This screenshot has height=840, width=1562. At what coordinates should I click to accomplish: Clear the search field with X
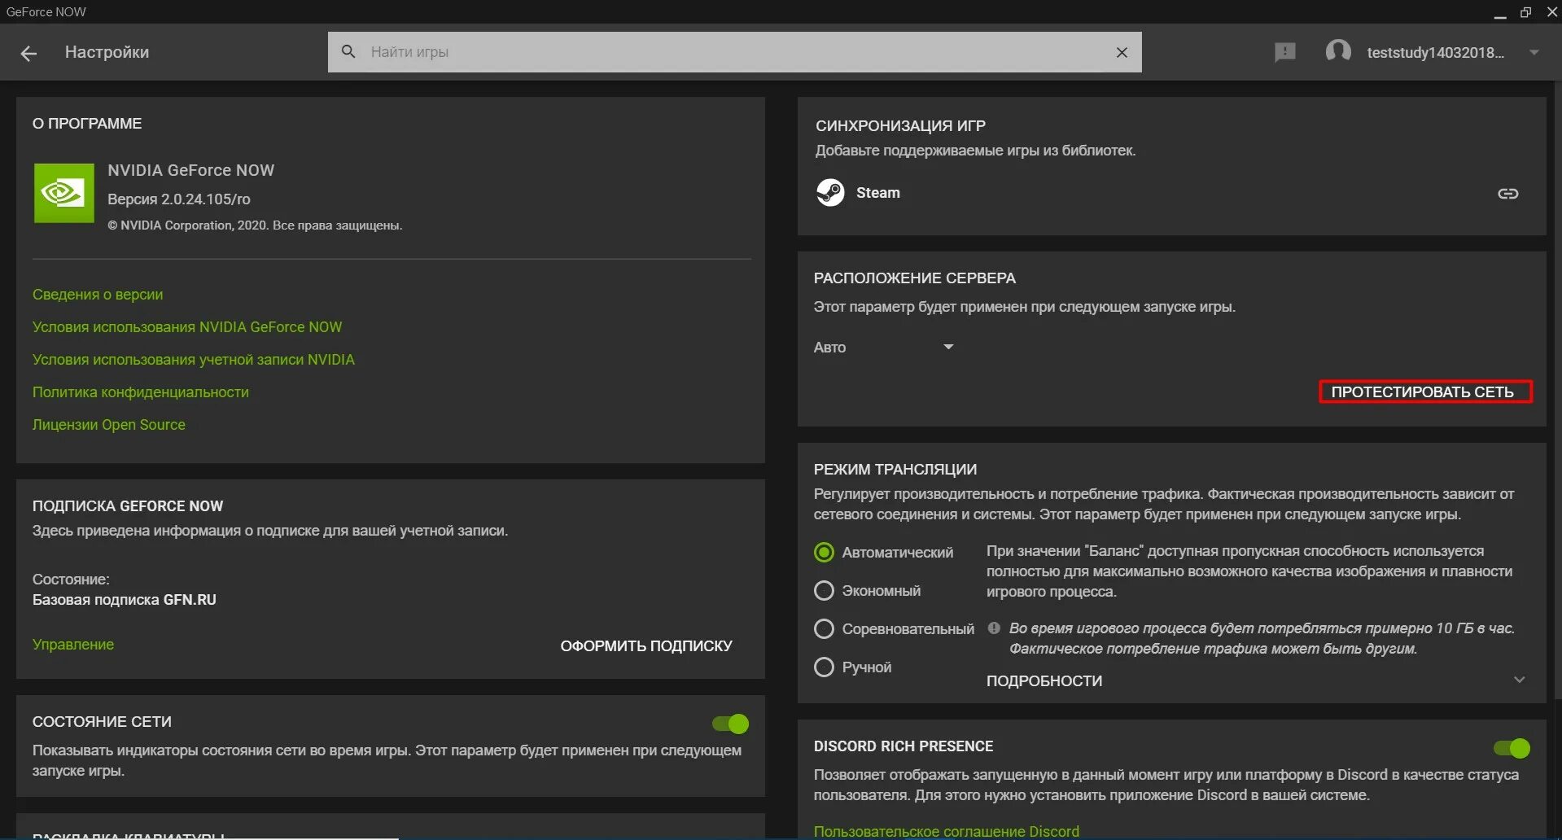coord(1122,52)
